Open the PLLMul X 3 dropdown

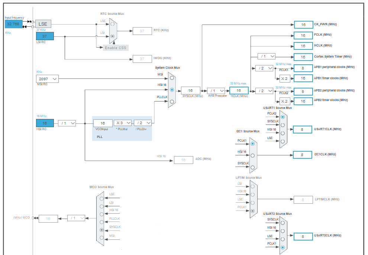click(x=123, y=123)
